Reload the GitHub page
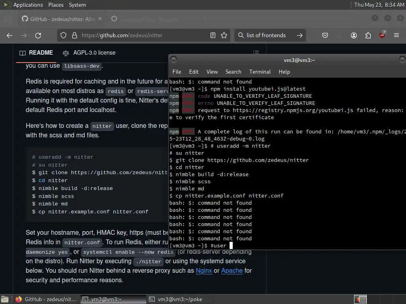Image resolution: width=406 pixels, height=304 pixels. pos(38,35)
